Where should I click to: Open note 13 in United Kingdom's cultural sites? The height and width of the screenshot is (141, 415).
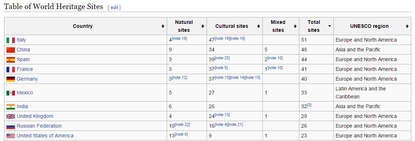pyautogui.click(x=222, y=115)
